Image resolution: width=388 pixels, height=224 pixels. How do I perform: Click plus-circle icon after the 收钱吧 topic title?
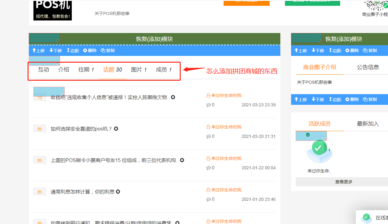tap(173, 97)
